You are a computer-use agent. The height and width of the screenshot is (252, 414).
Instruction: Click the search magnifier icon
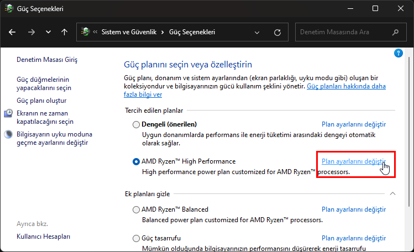tap(395, 32)
